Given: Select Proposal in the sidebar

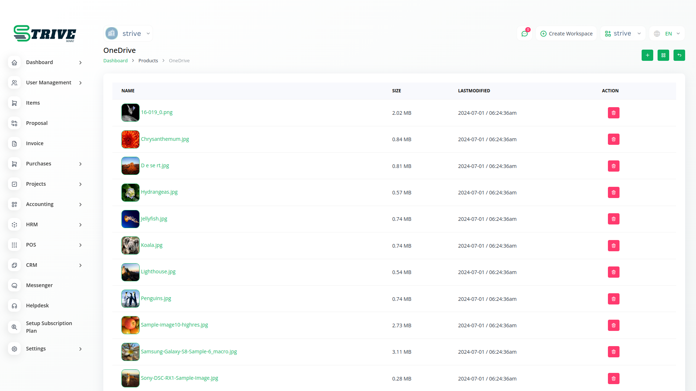Looking at the screenshot, I should coord(37,123).
